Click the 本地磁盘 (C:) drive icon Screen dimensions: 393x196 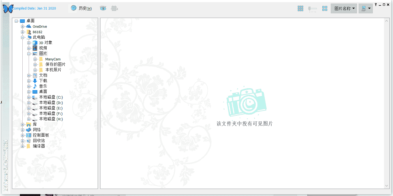click(x=35, y=97)
